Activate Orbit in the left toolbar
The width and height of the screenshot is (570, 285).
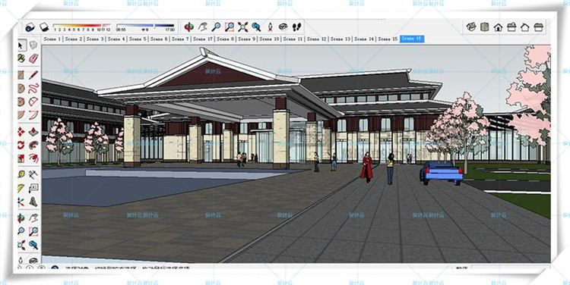21,218
